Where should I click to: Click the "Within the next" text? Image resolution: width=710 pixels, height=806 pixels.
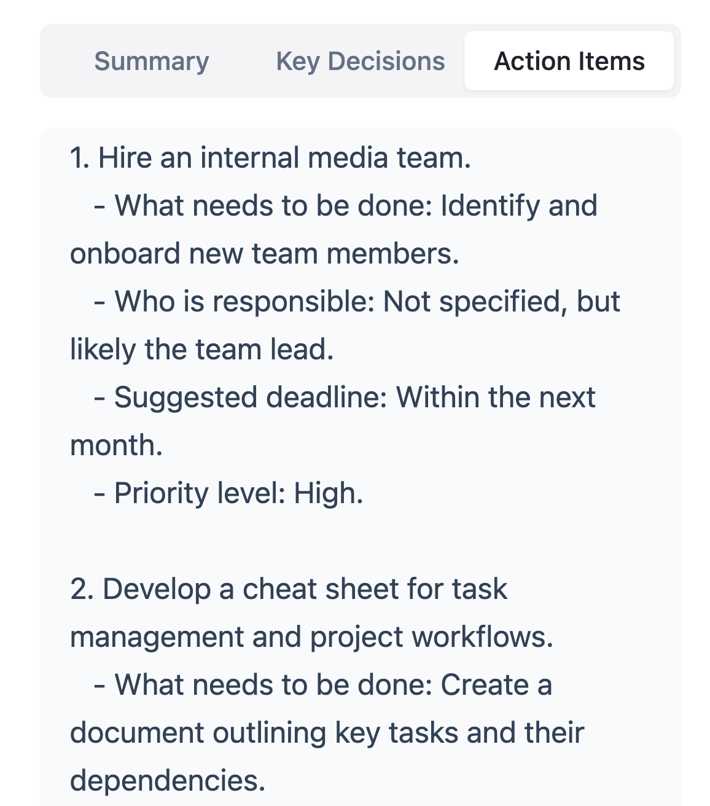coord(496,397)
